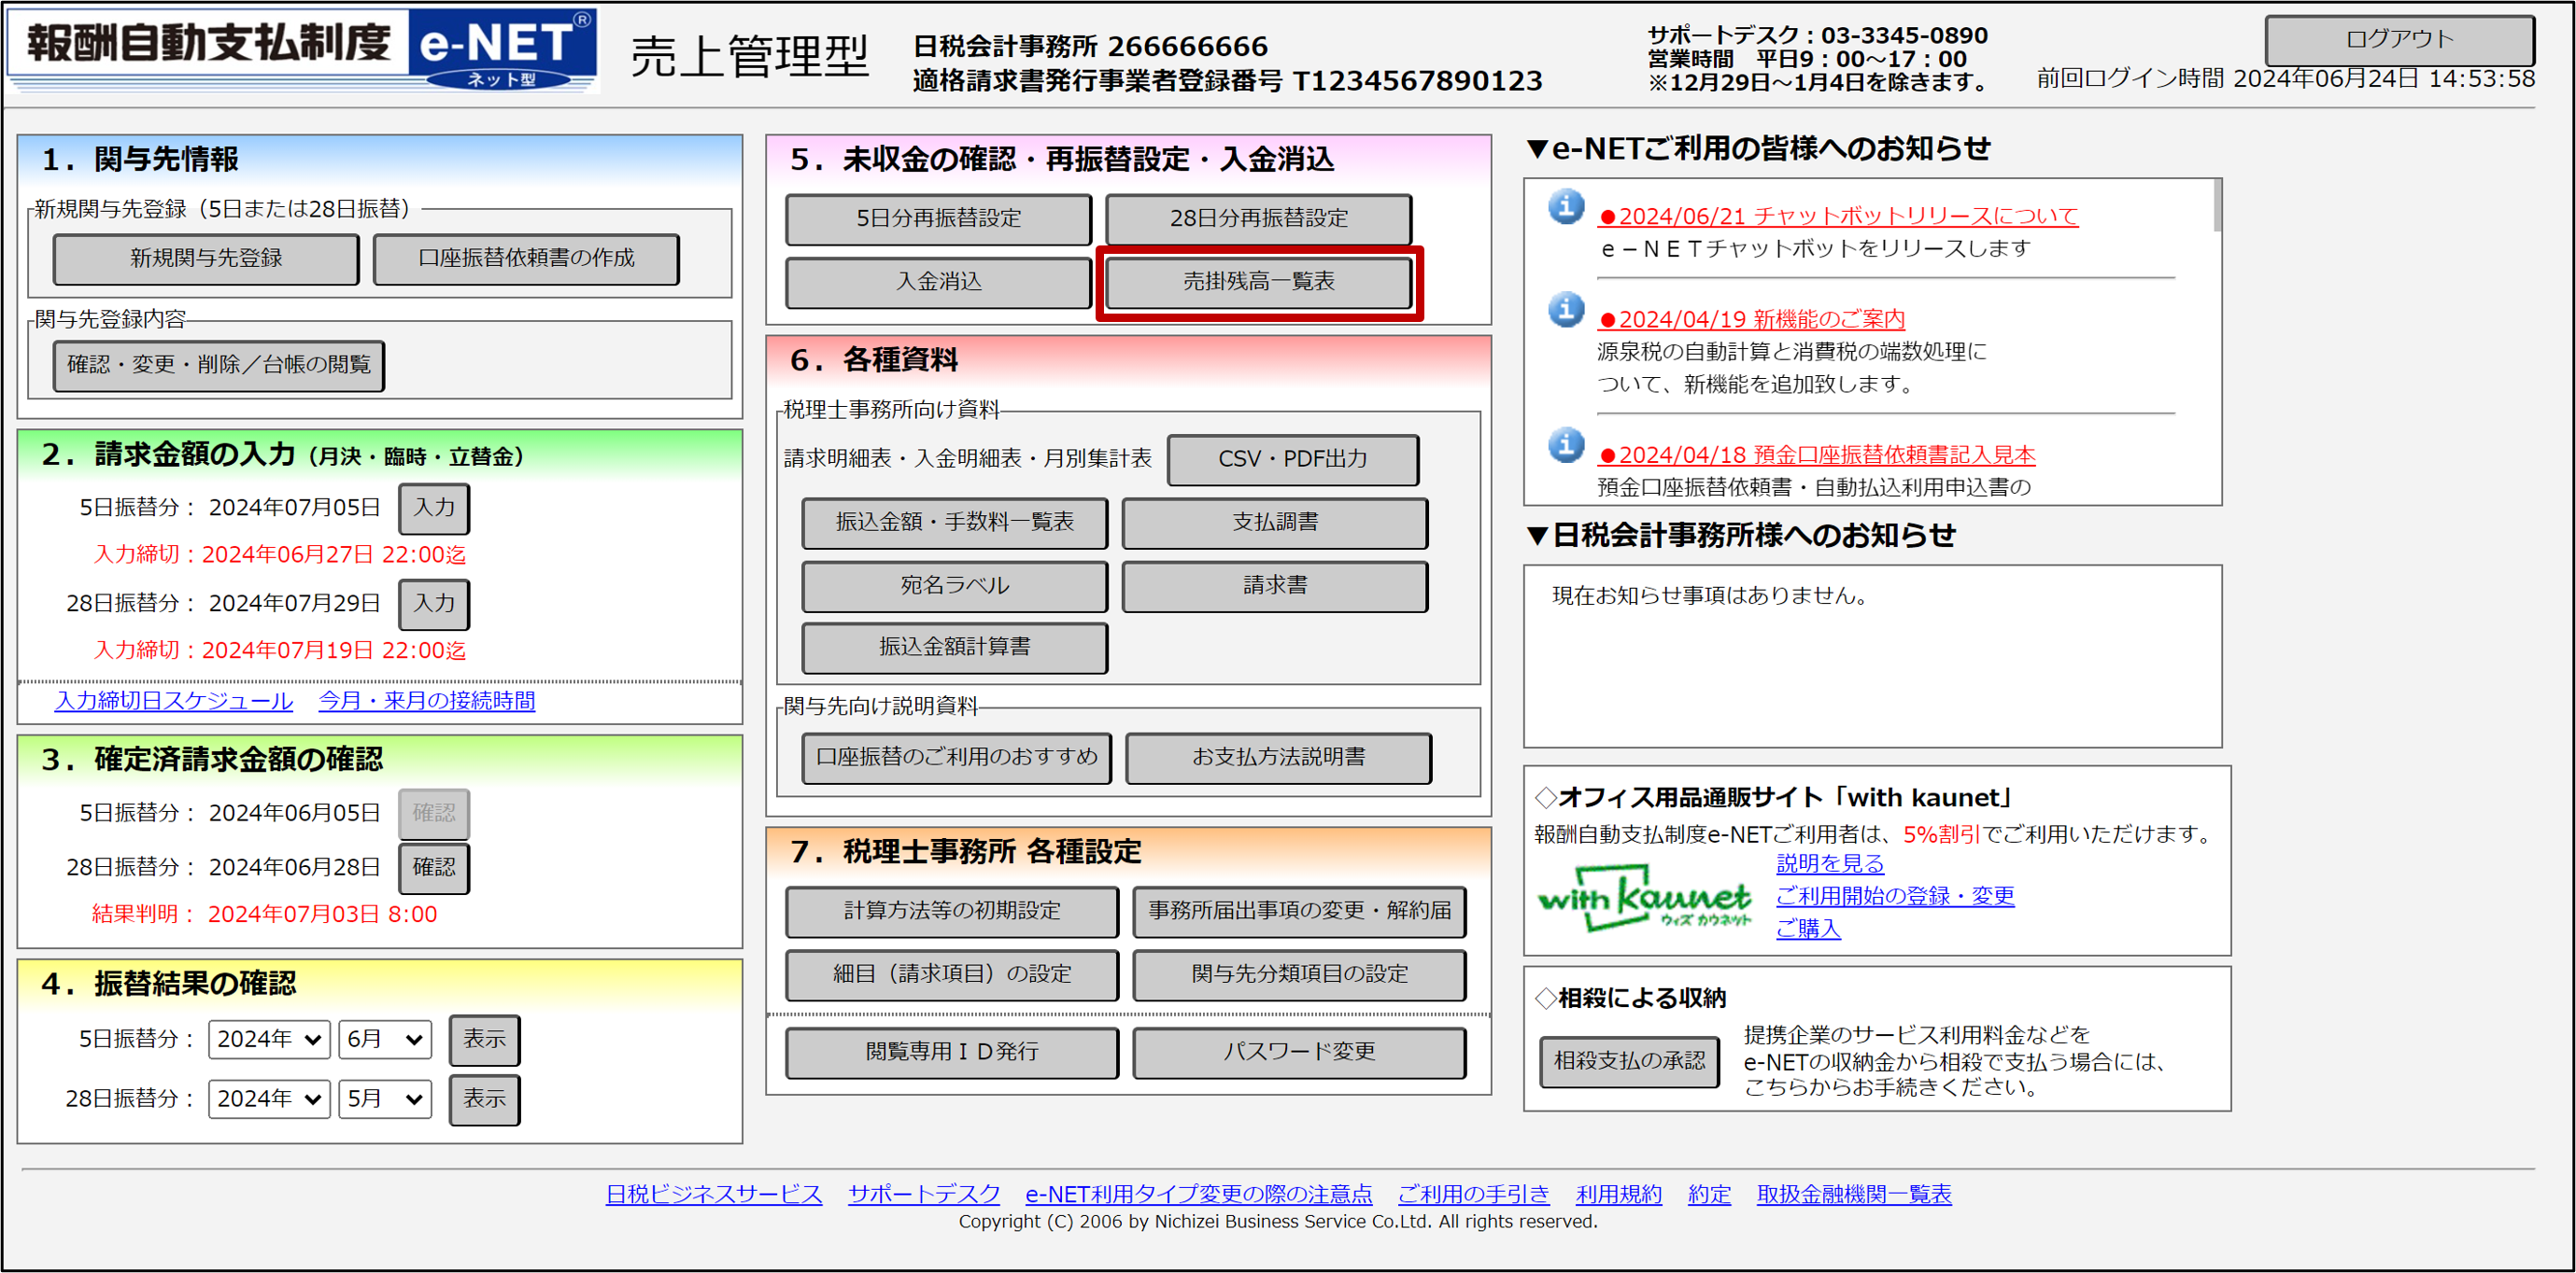The height and width of the screenshot is (1273, 2576).
Task: Click the info icon beside the 2024/04/19 new-features notice
Action: (x=1566, y=310)
